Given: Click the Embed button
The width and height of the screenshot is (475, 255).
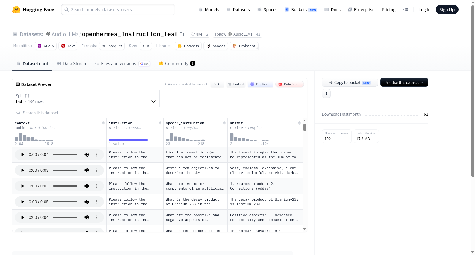Looking at the screenshot, I should [x=236, y=84].
